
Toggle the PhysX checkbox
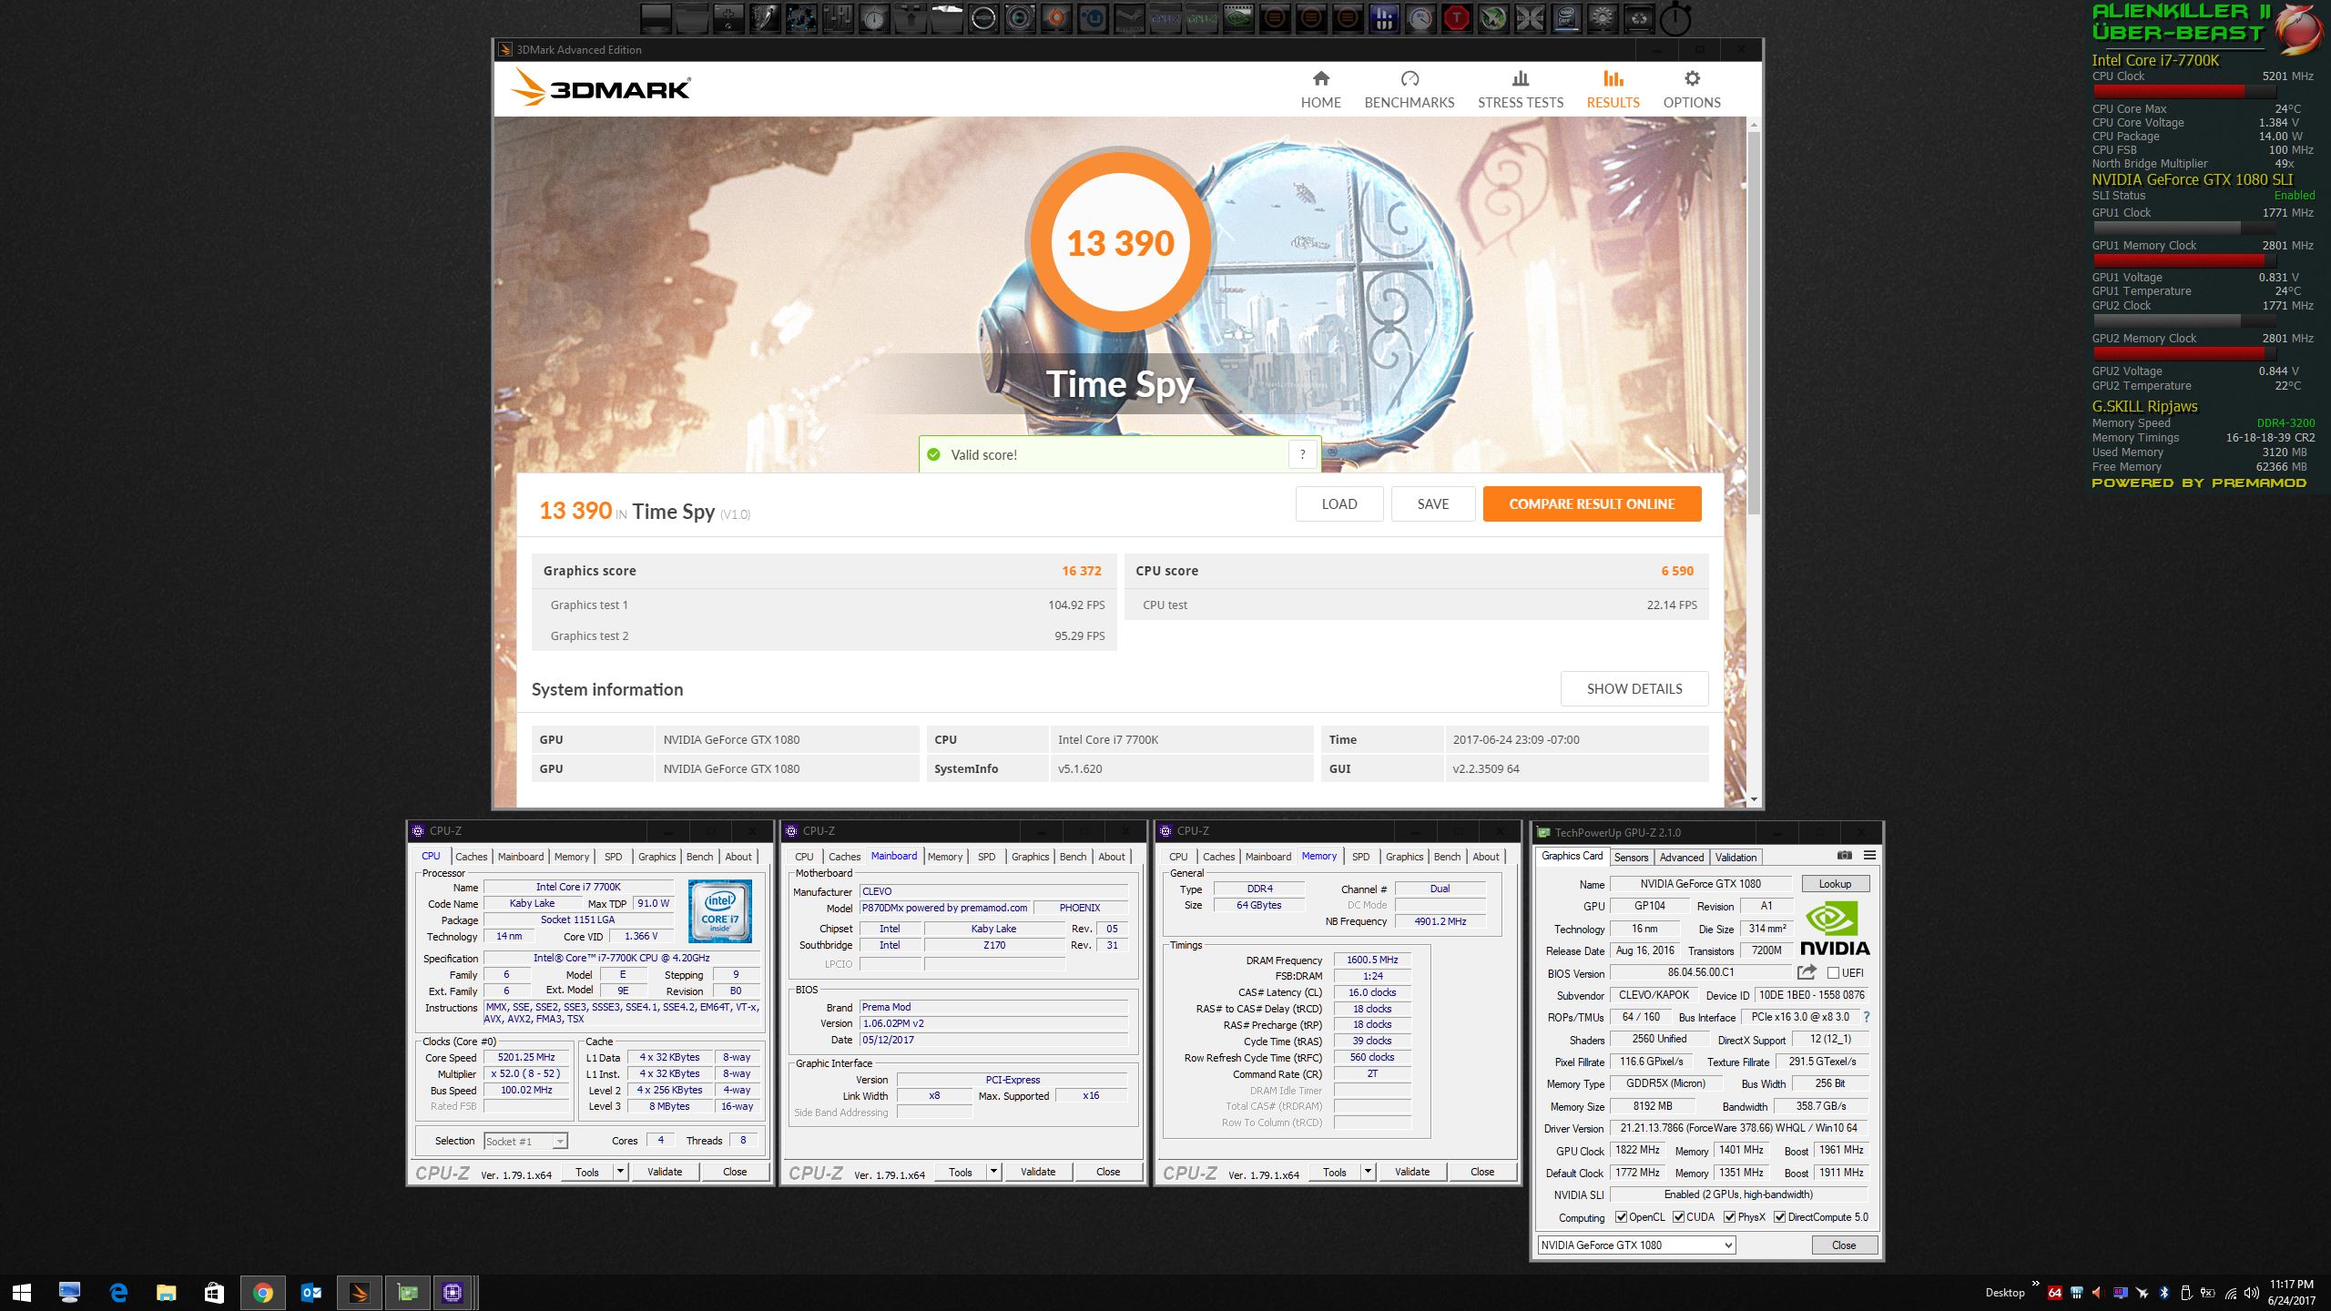1729,1217
